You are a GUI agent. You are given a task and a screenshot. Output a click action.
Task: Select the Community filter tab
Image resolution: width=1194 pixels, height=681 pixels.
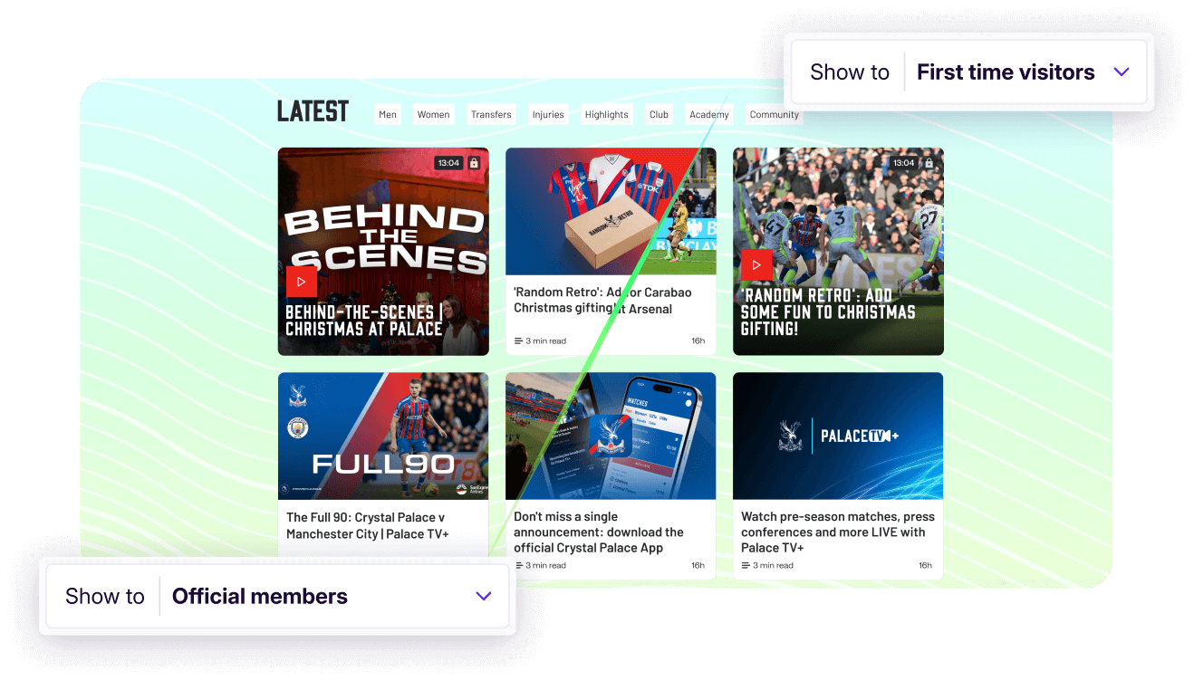pos(775,115)
